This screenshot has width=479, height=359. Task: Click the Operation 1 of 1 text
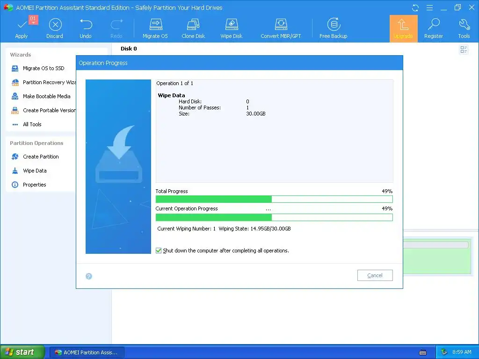[175, 83]
